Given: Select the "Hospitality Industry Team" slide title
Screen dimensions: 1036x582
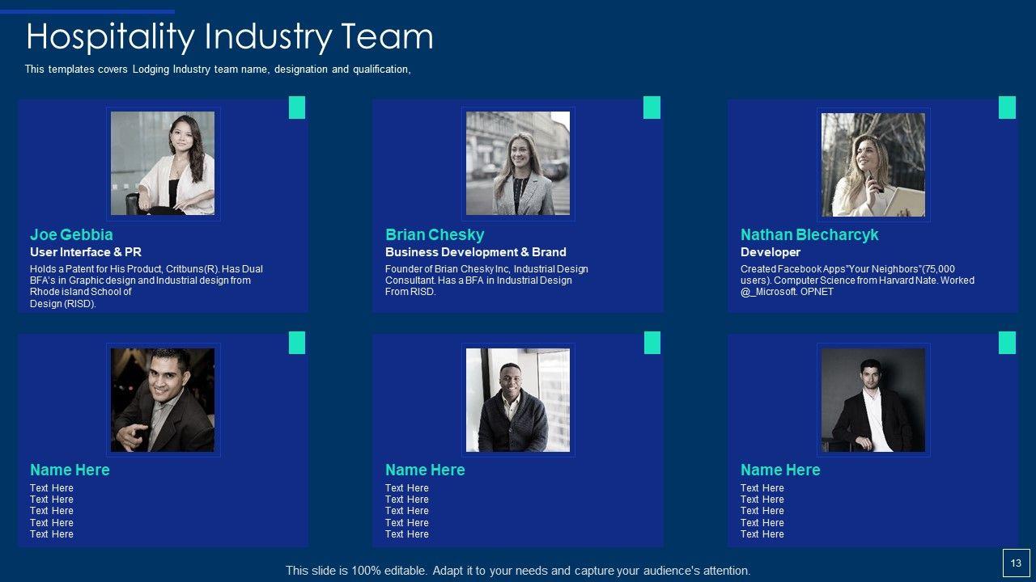Looking at the screenshot, I should click(230, 37).
